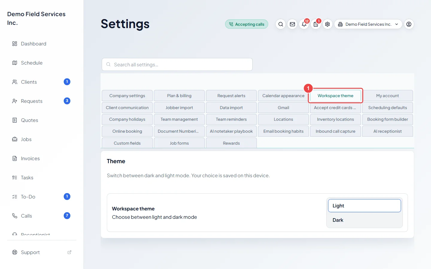Open the Custom fields tab
Viewport: 431px width, 269px height.
click(127, 143)
